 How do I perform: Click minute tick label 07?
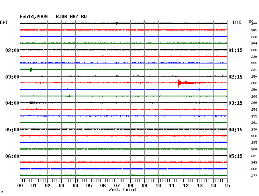(117, 186)
